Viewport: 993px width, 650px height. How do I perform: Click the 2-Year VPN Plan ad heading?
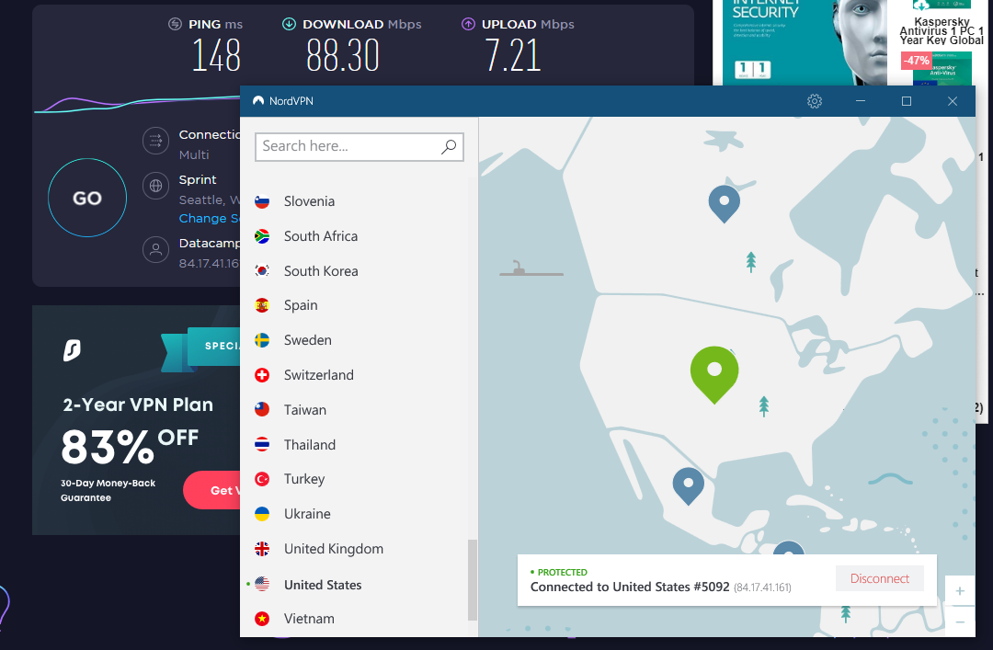click(138, 405)
